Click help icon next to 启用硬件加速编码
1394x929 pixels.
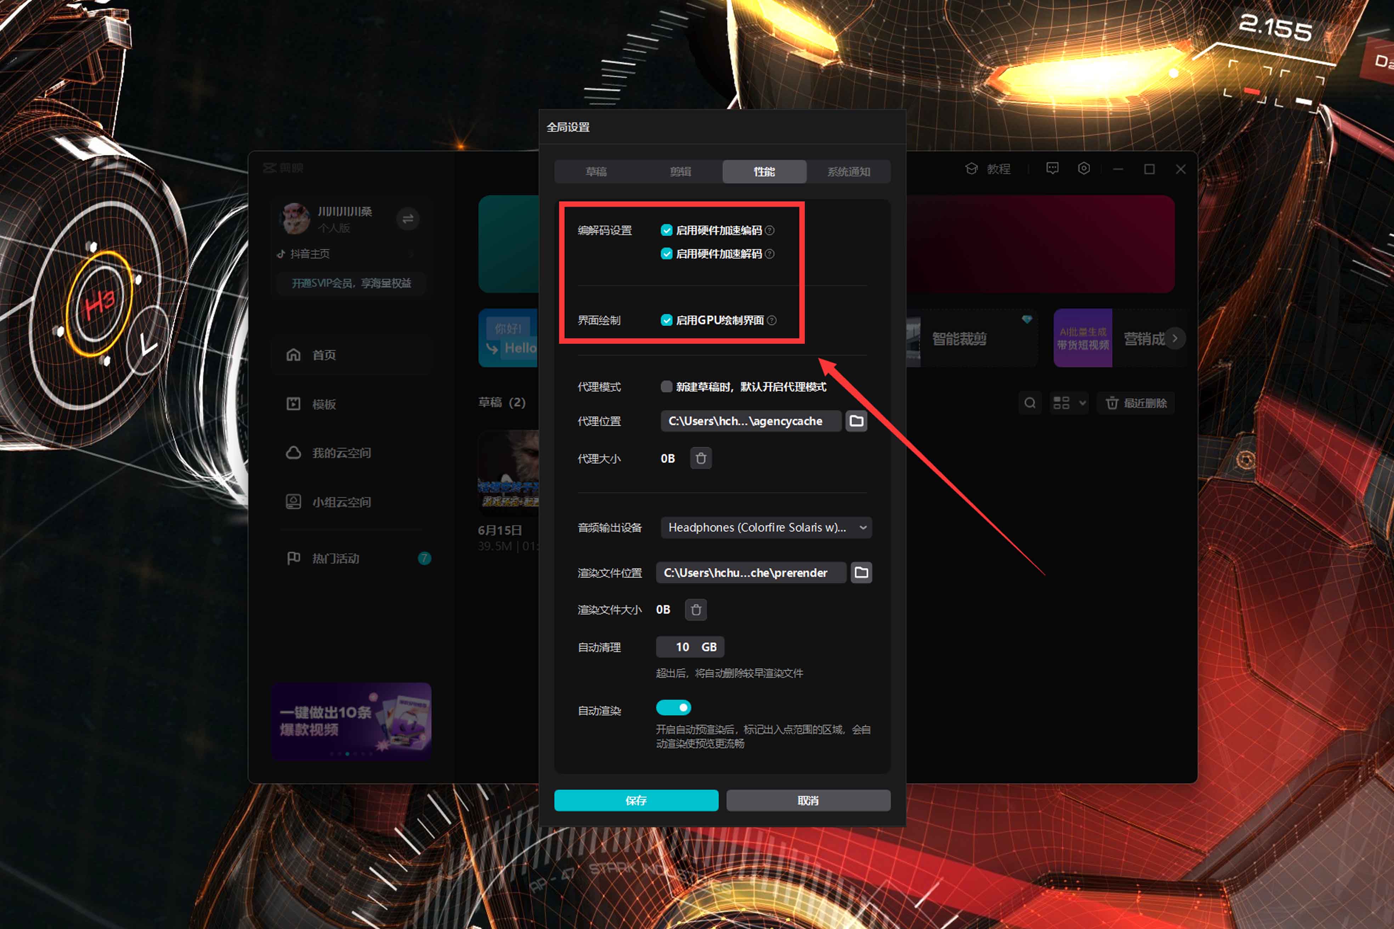coord(769,230)
